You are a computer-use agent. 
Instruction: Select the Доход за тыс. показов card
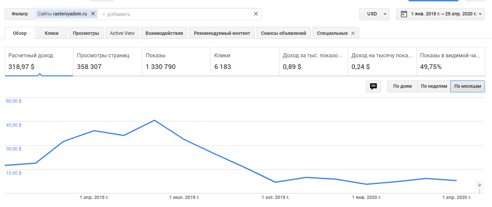(x=314, y=62)
